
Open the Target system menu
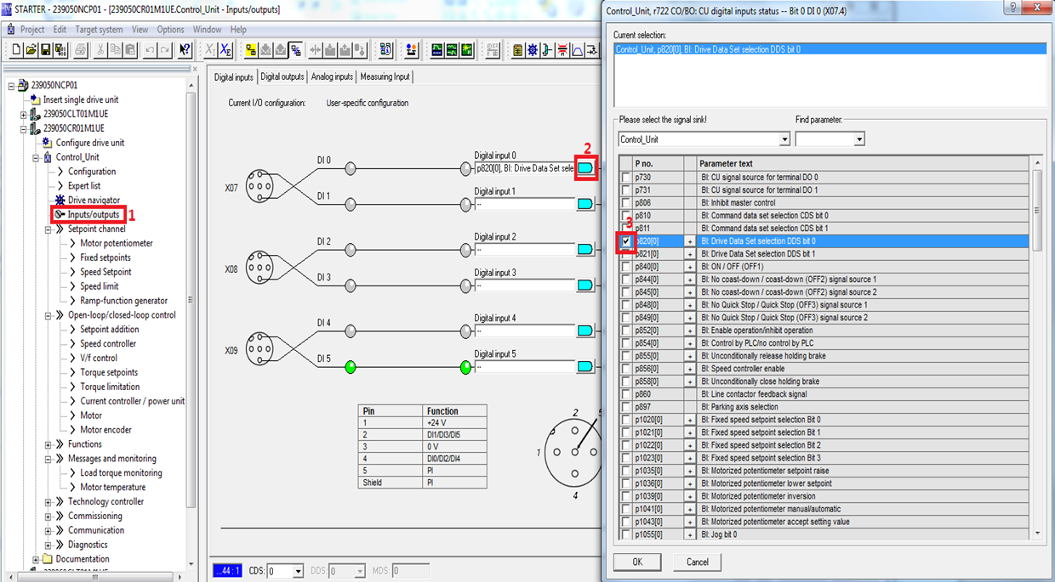pos(99,30)
